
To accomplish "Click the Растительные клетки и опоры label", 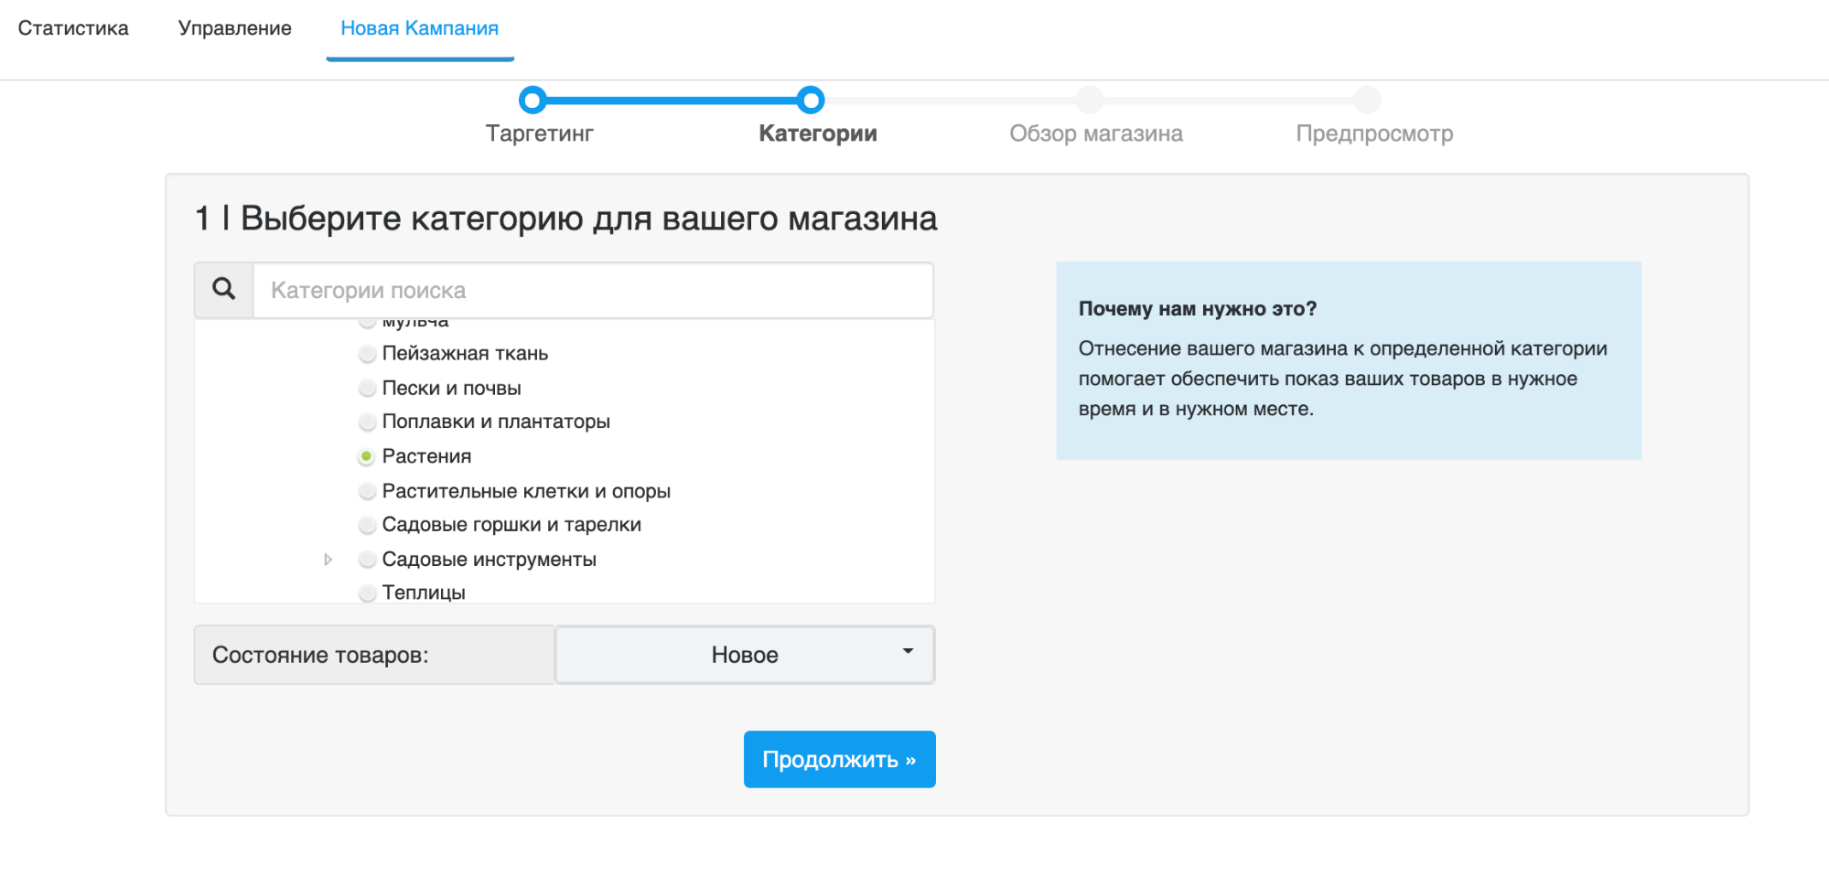I will point(526,492).
